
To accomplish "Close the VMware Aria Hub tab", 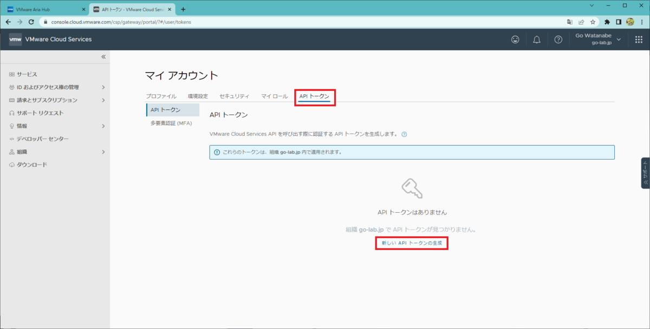I will pyautogui.click(x=83, y=9).
